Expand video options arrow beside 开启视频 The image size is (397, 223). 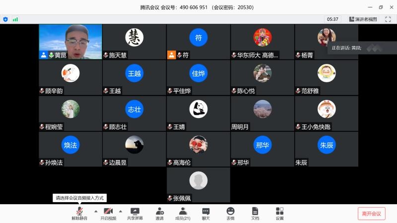pyautogui.click(x=120, y=211)
